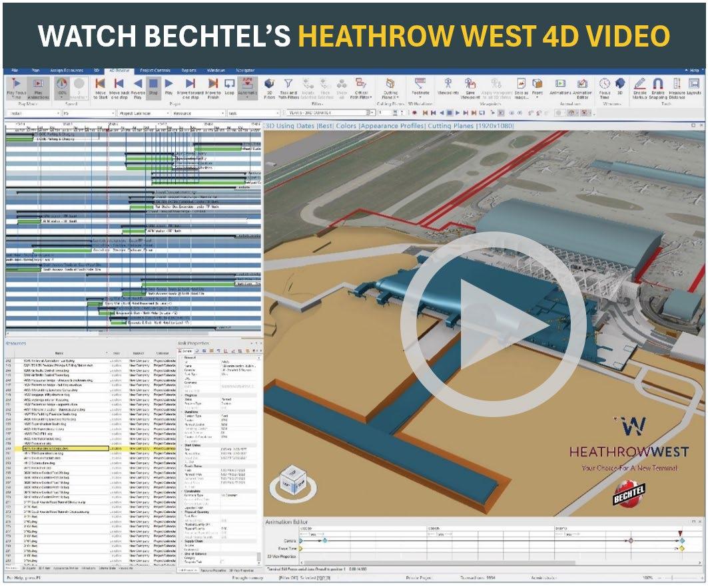
Task: Click the 3D window icon
Action: 620,86
